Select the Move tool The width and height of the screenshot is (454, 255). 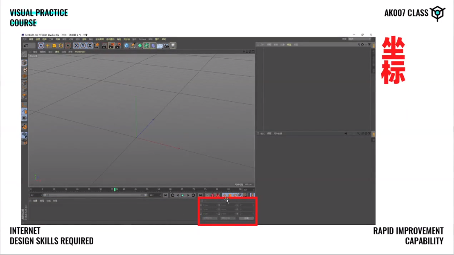[47, 46]
